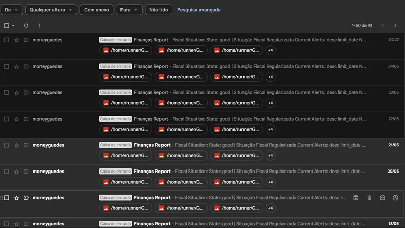Star the email dated 22/05
Viewport: 405px width, 228px height.
(x=17, y=119)
